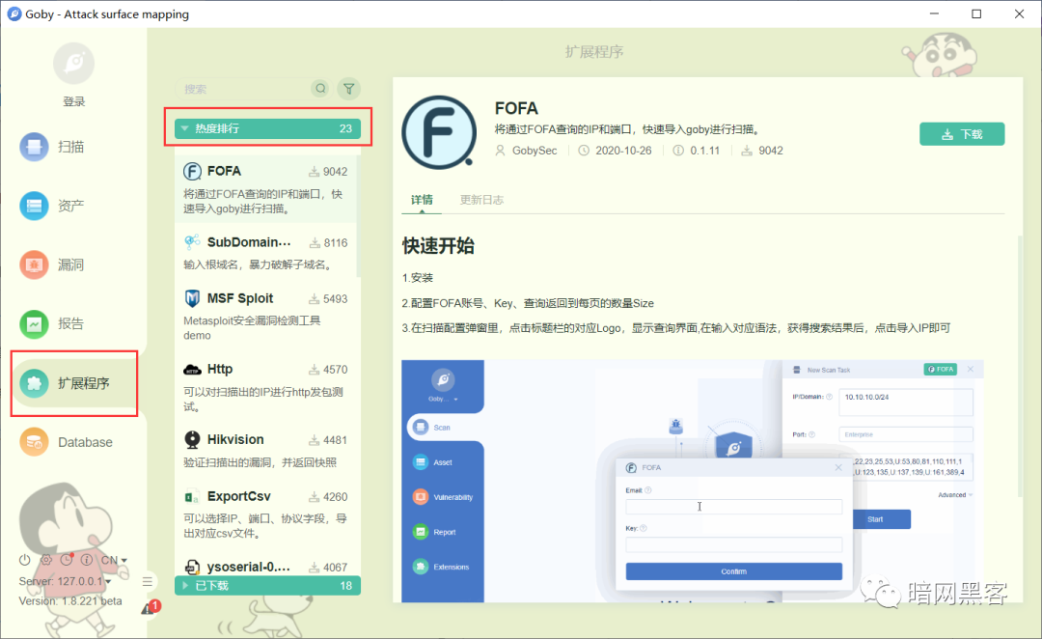The image size is (1042, 639).
Task: Click the details panel vertical scrollbar
Action: [x=1020, y=366]
